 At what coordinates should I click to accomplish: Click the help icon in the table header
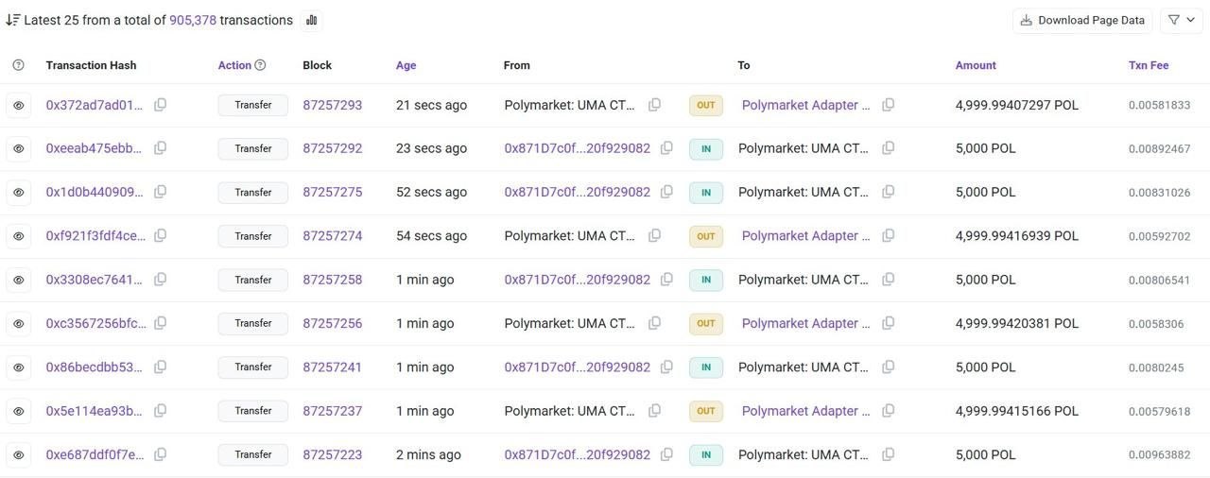(x=18, y=65)
